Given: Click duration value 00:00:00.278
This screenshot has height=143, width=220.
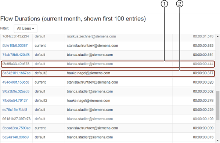Looking at the screenshot, I should (203, 100).
